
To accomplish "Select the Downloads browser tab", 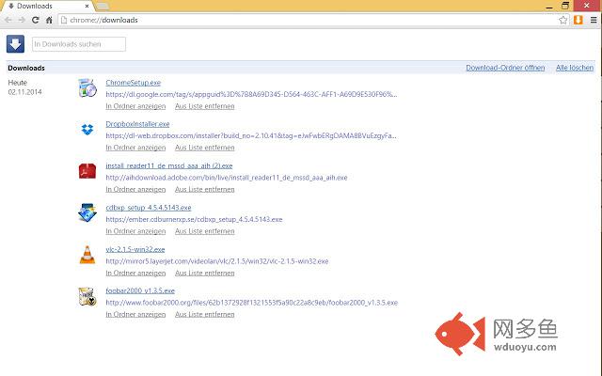I will point(47,7).
